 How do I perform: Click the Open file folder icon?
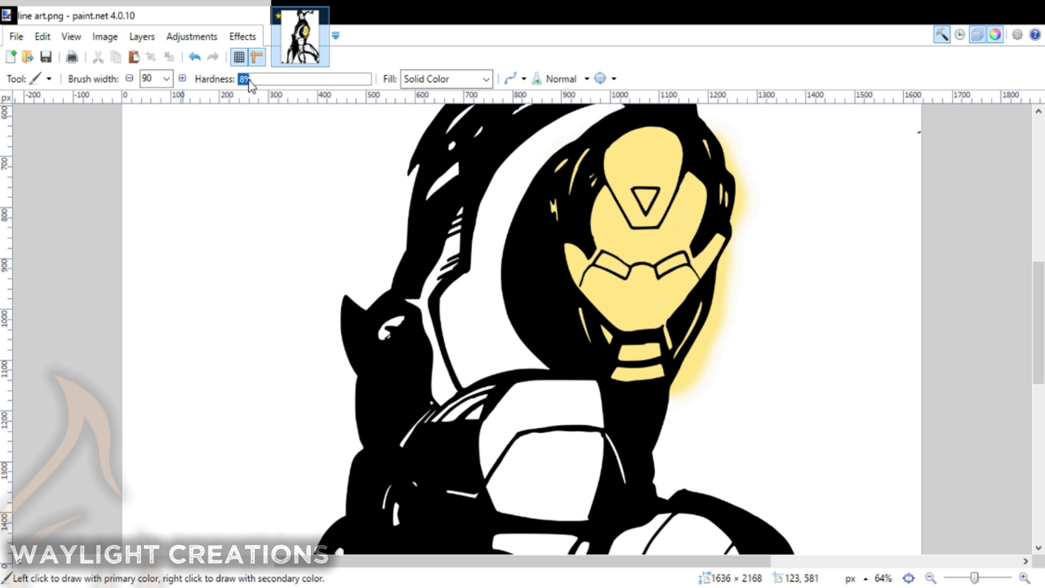coord(28,57)
